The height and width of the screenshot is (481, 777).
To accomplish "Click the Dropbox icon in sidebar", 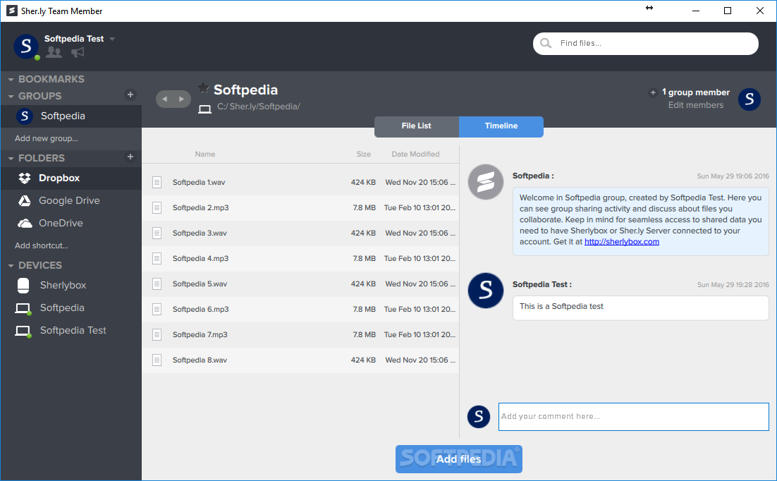I will pos(24,178).
